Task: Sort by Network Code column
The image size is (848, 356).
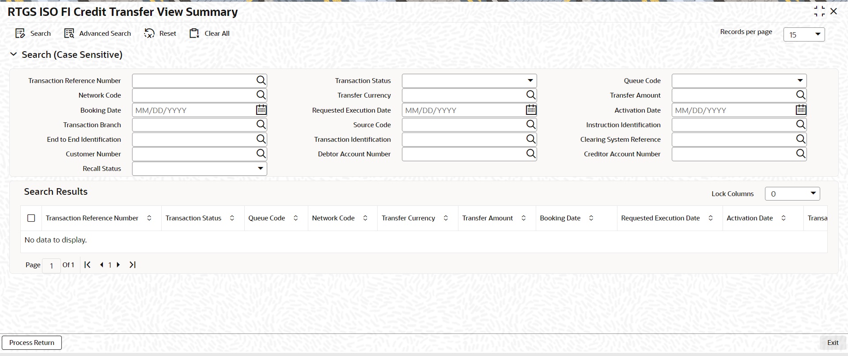Action: tap(365, 218)
